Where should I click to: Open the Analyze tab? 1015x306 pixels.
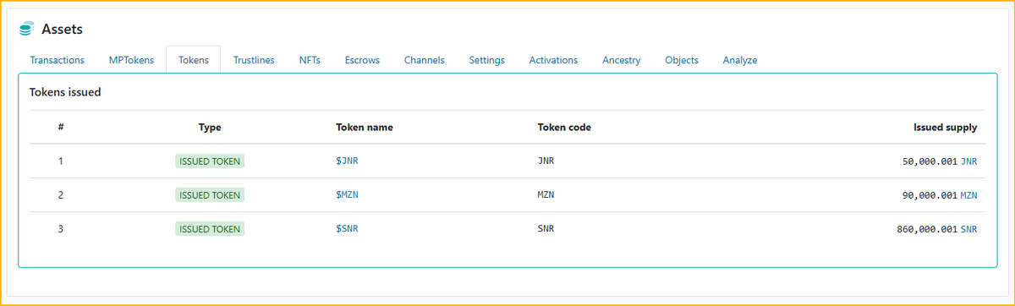[740, 60]
